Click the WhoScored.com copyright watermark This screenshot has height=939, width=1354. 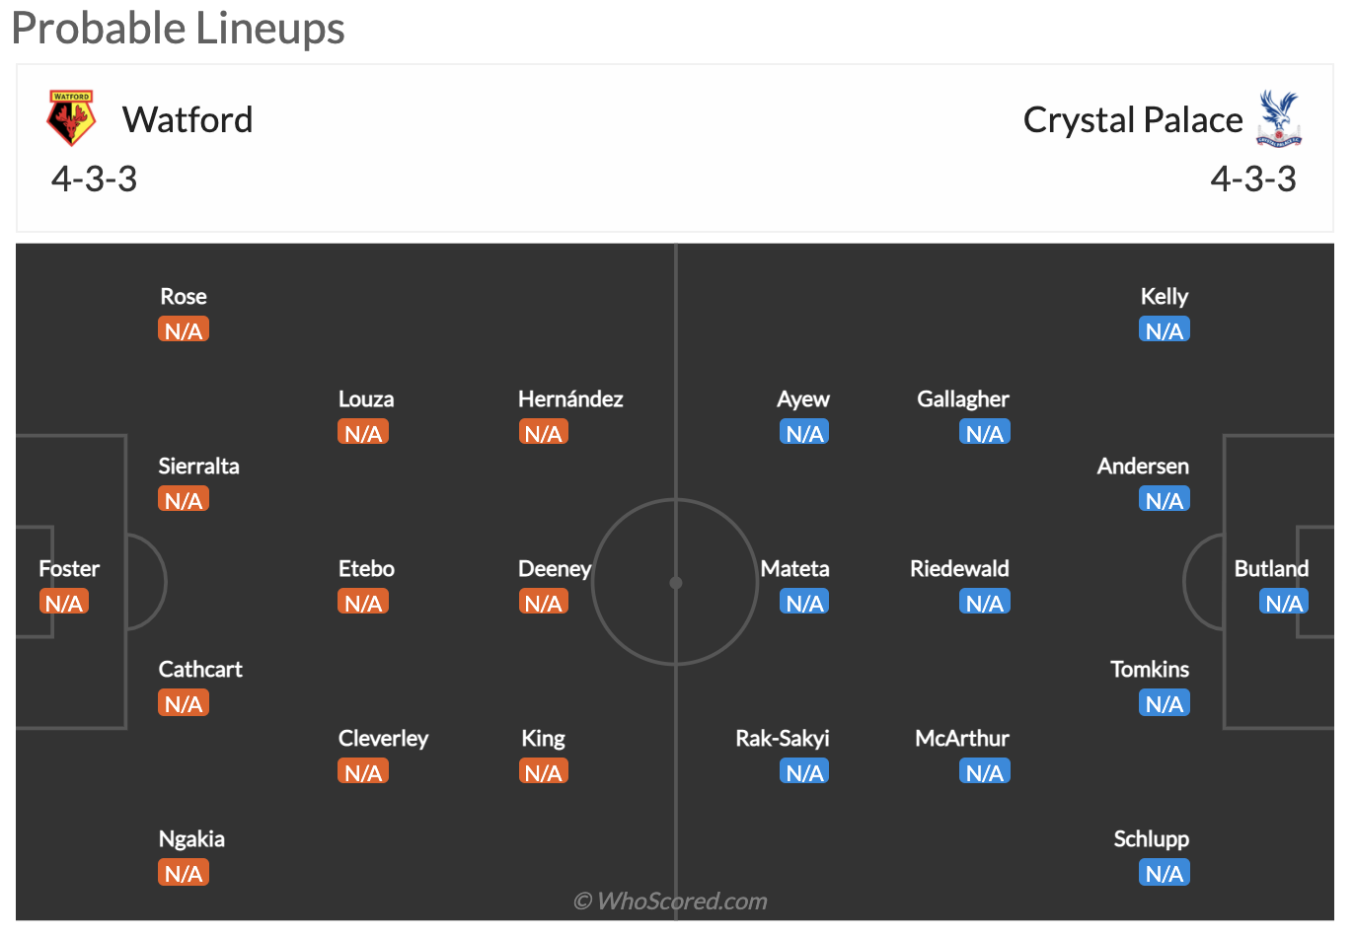(670, 901)
